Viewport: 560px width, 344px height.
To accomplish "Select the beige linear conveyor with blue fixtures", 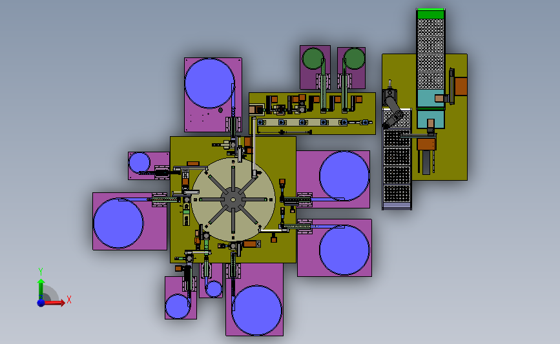I will pos(302,123).
